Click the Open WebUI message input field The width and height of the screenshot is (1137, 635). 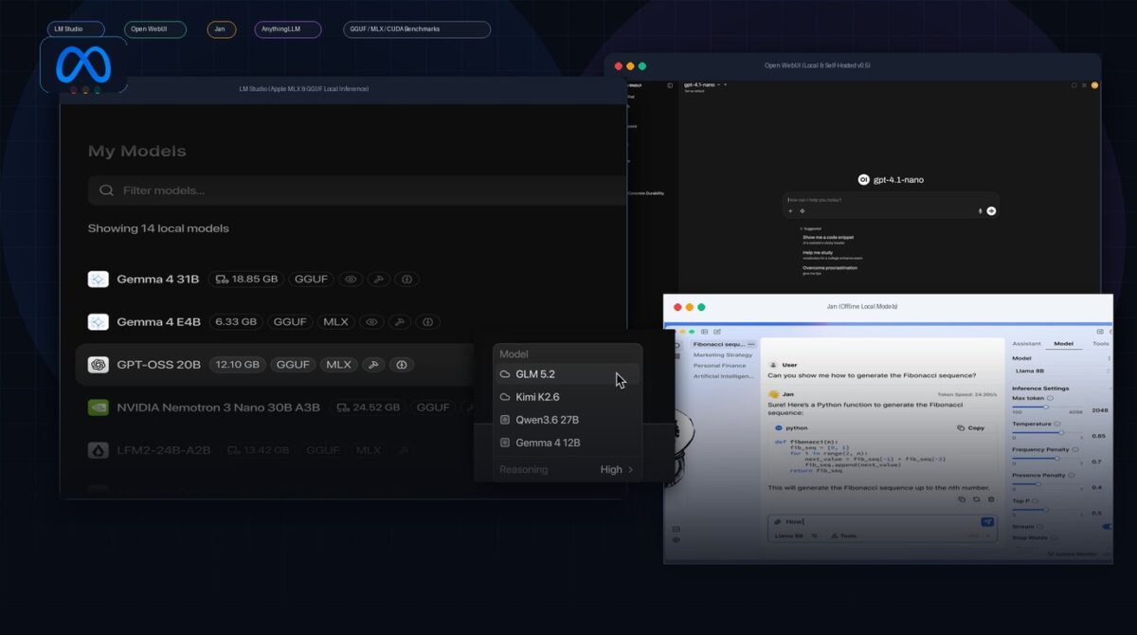[891, 200]
